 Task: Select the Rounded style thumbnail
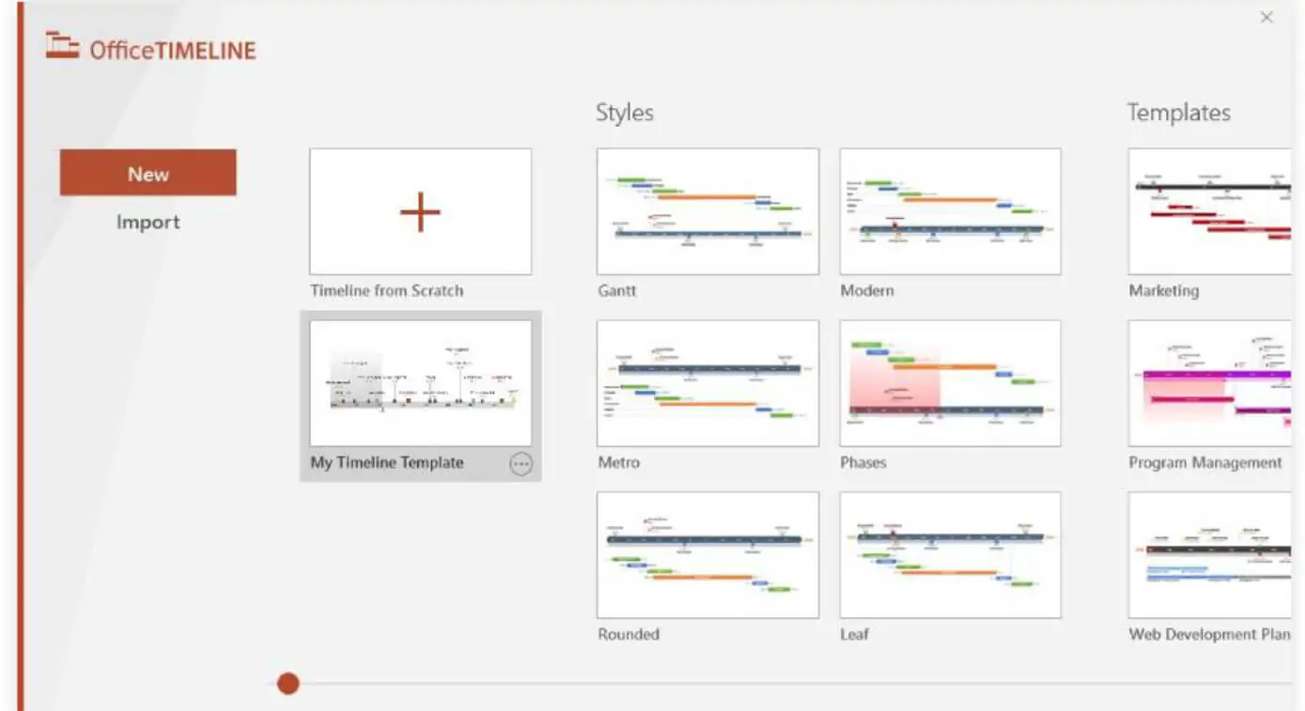point(707,555)
